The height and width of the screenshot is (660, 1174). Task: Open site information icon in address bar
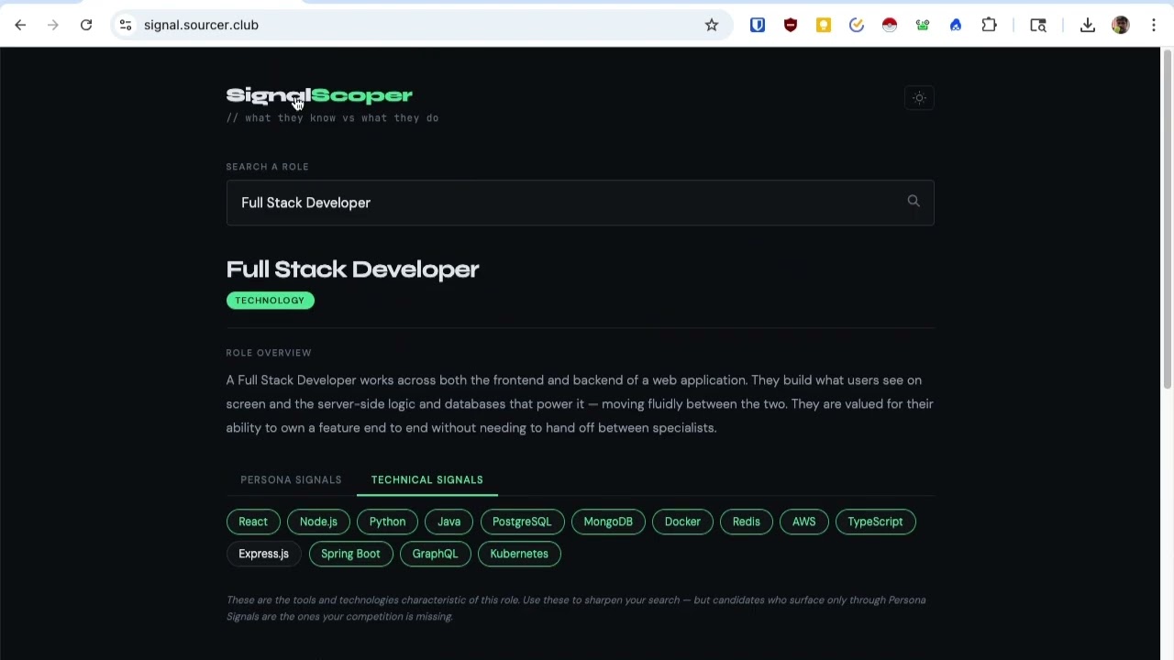click(x=126, y=25)
